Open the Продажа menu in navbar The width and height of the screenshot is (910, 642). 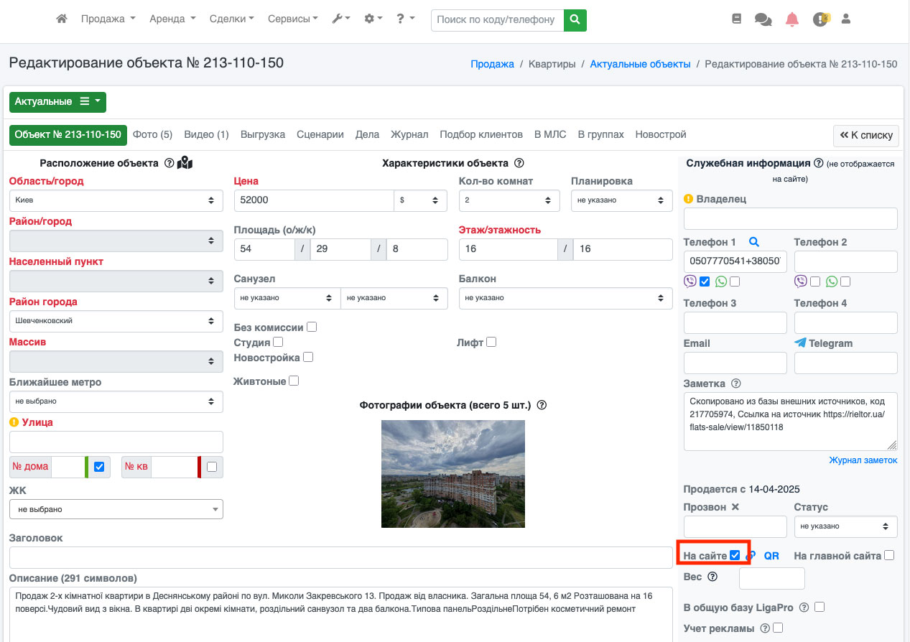pos(108,19)
